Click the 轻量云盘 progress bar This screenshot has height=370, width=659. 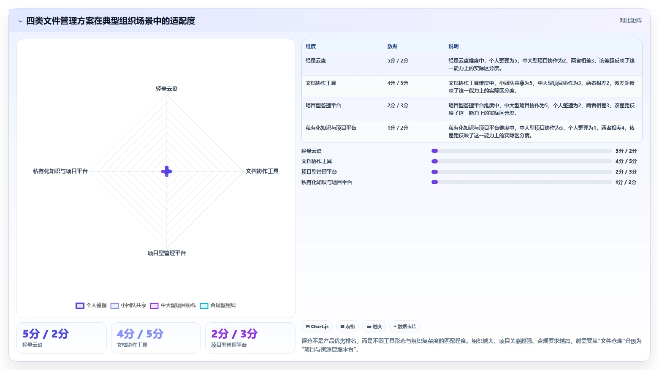(521, 151)
